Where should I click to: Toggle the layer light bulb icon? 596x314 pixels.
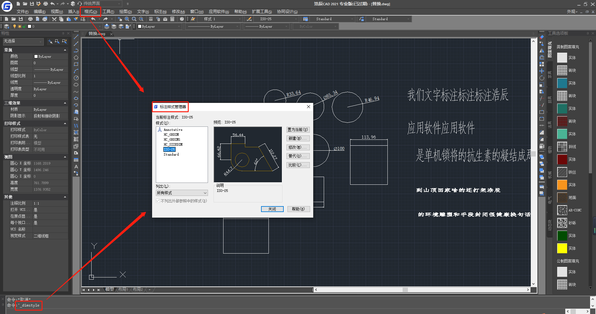[x=15, y=26]
